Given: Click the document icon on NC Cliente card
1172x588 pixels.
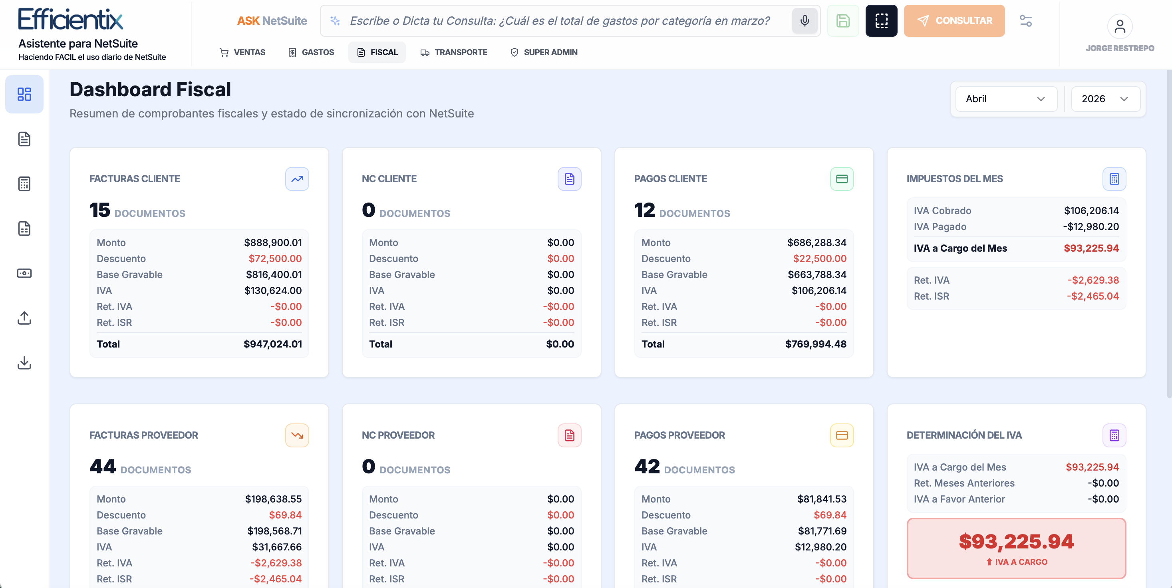Looking at the screenshot, I should (x=570, y=179).
